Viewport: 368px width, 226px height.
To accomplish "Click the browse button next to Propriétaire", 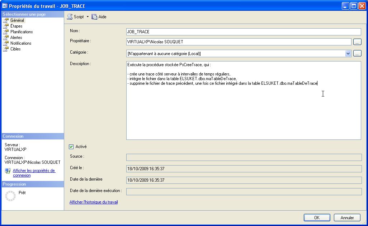I will point(357,42).
